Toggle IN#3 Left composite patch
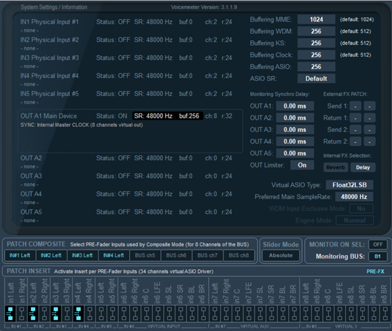 point(82,255)
